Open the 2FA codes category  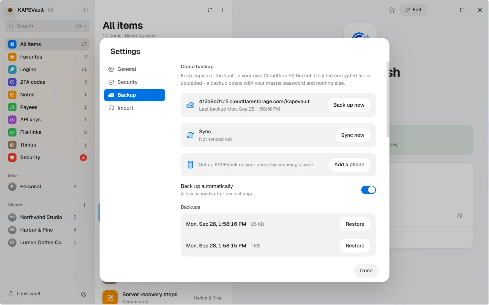coord(47,82)
